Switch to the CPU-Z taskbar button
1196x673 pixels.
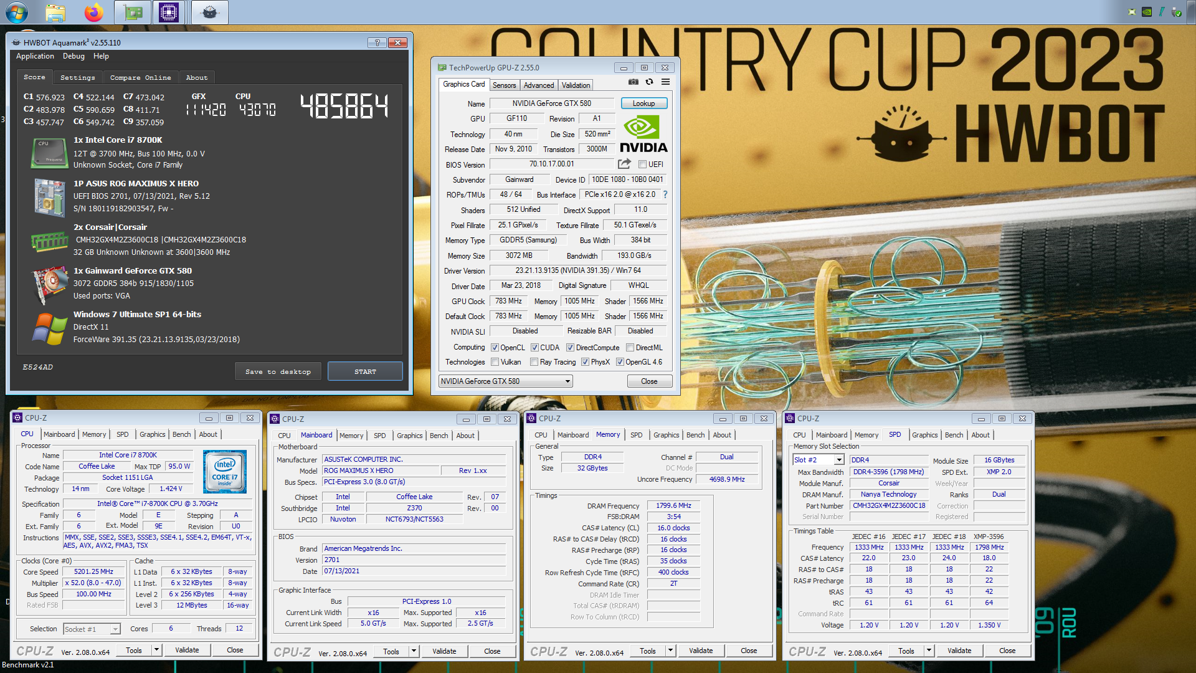tap(169, 12)
